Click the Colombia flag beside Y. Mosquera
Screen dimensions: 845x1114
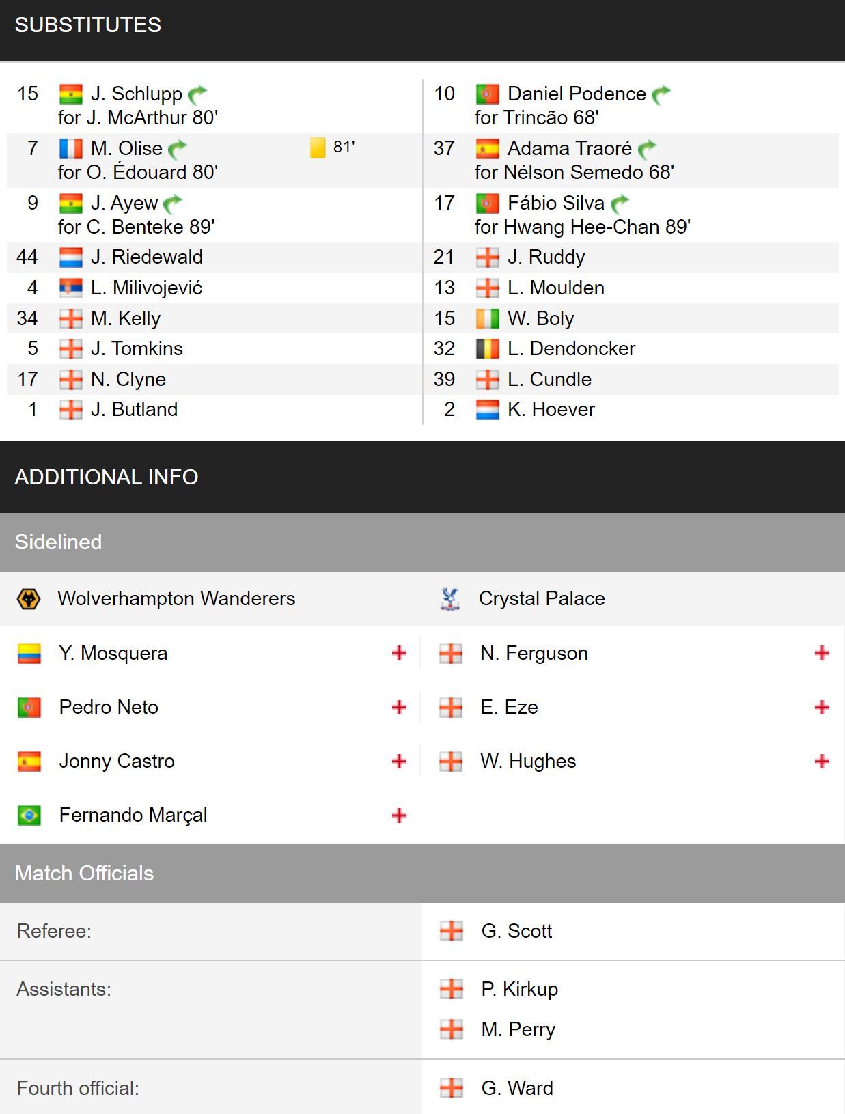[x=29, y=654]
